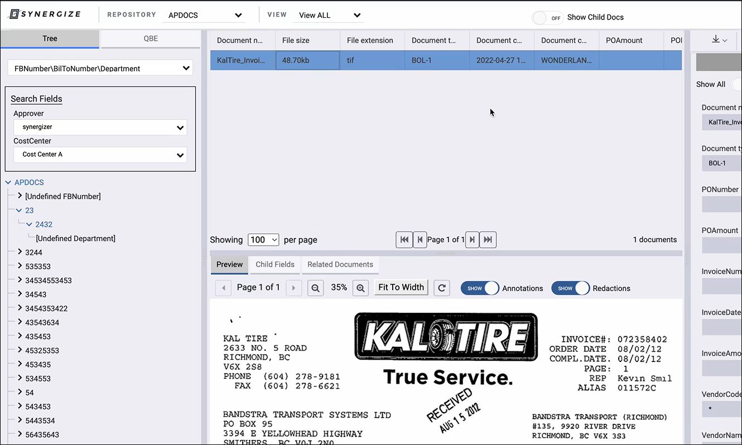Open the download arrow menu

click(x=719, y=40)
